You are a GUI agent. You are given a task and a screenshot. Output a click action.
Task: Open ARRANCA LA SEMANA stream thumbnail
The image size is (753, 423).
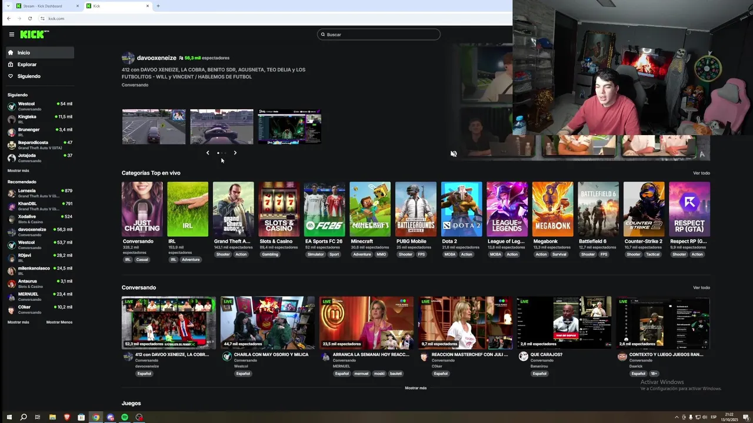(366, 323)
